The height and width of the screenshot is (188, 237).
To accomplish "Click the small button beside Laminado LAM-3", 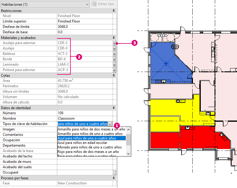I will point(114,64).
